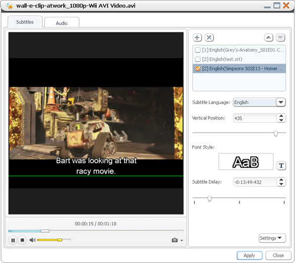Image resolution: width=295 pixels, height=263 pixels.
Task: Select the English(test.srt) list row
Action: click(x=239, y=59)
